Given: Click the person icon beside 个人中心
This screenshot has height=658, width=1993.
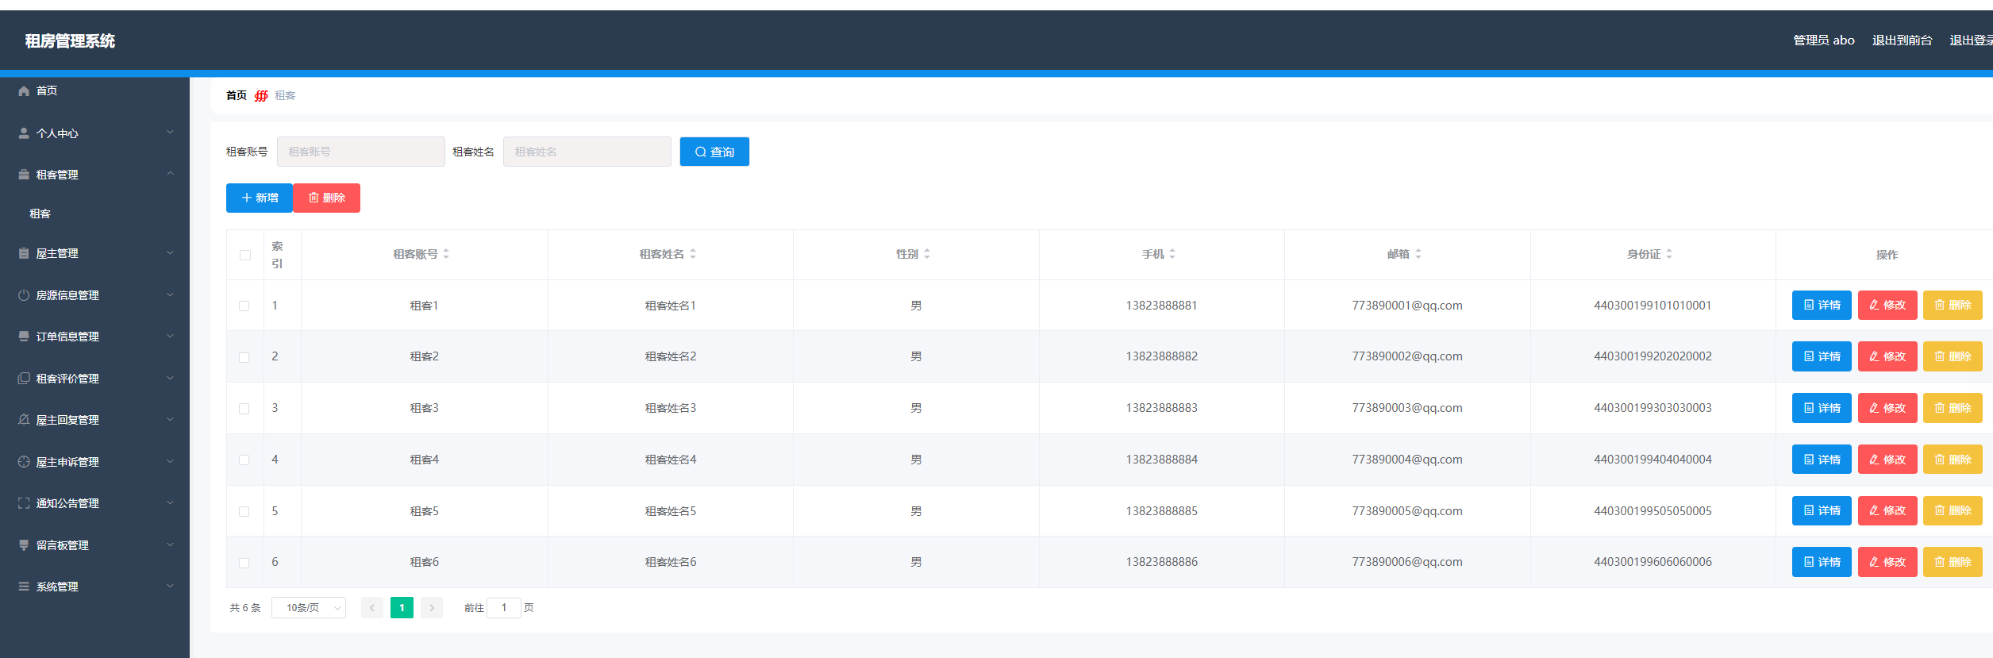Looking at the screenshot, I should point(24,133).
